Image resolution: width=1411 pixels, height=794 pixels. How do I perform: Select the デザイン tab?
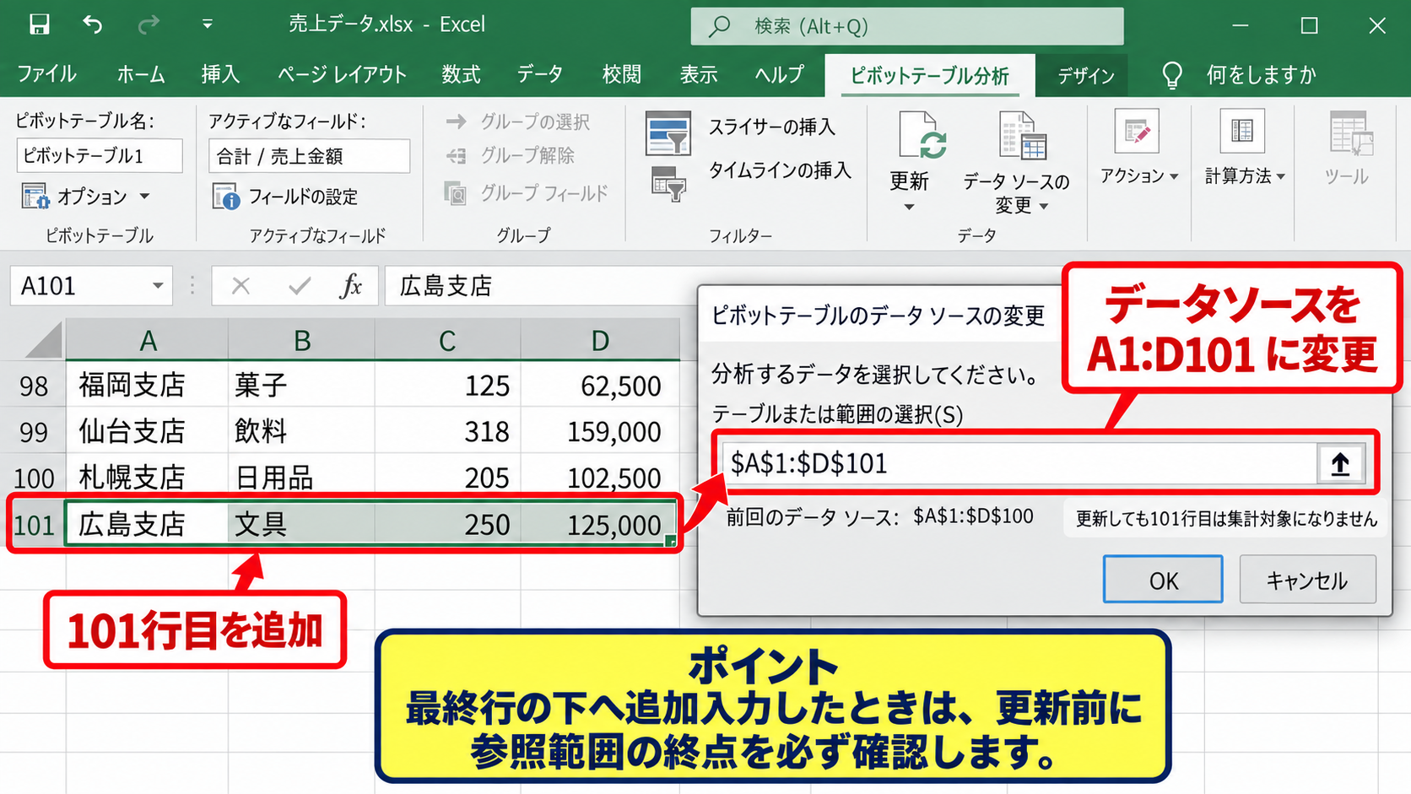[x=1085, y=76]
